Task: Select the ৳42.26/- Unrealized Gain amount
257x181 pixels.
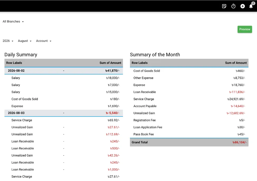Action: tap(114, 155)
